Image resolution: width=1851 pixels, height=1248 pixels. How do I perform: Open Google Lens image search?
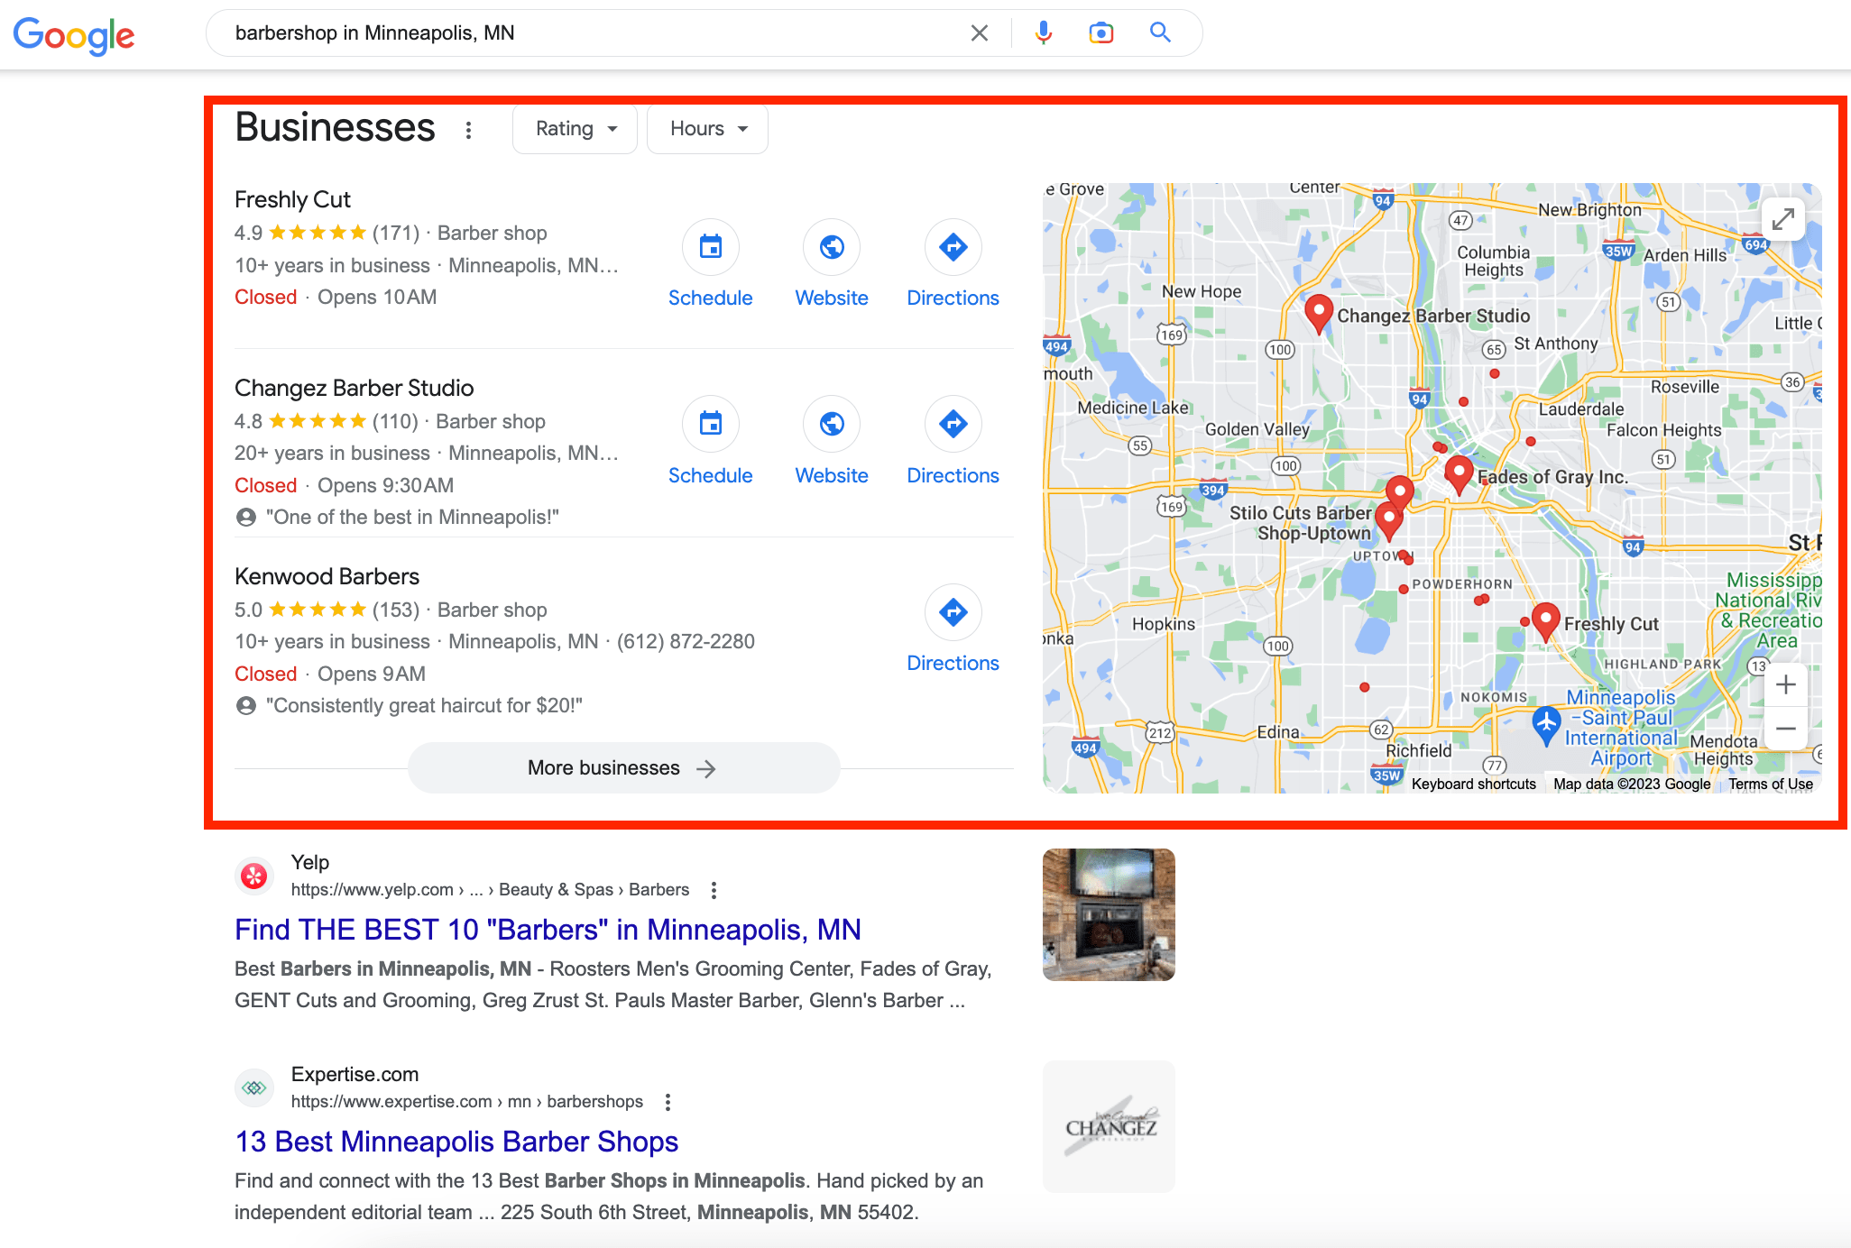[1100, 32]
